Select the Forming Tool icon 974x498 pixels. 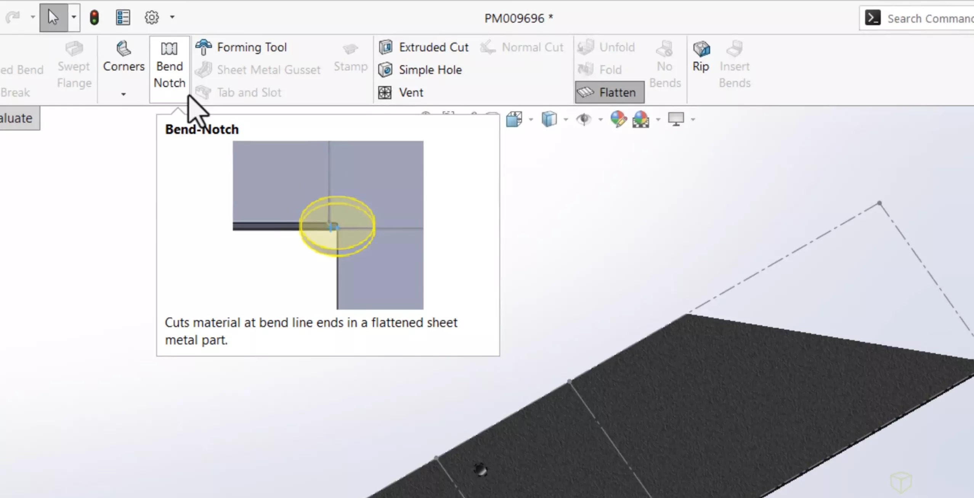(203, 47)
